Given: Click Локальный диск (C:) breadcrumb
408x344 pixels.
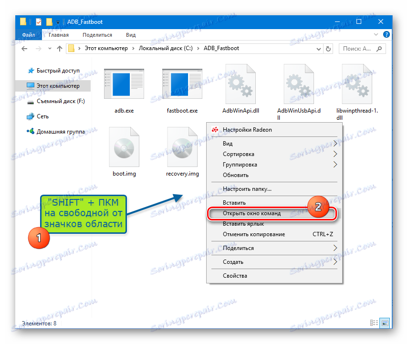Looking at the screenshot, I should [x=166, y=48].
